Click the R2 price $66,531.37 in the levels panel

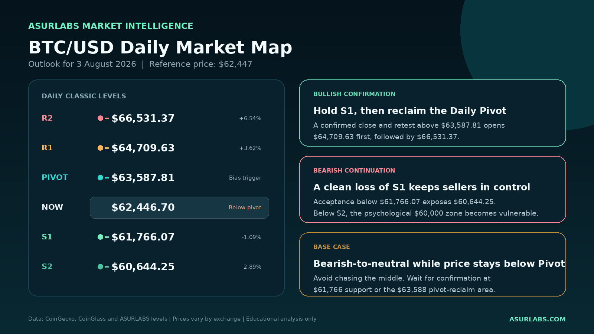[x=143, y=118]
